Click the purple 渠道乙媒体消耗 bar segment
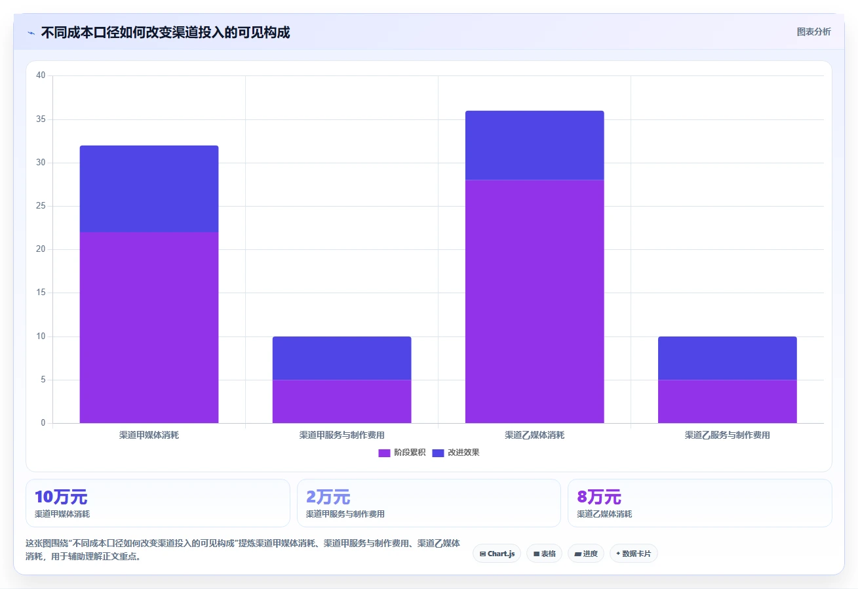Image resolution: width=858 pixels, height=589 pixels. tap(534, 301)
